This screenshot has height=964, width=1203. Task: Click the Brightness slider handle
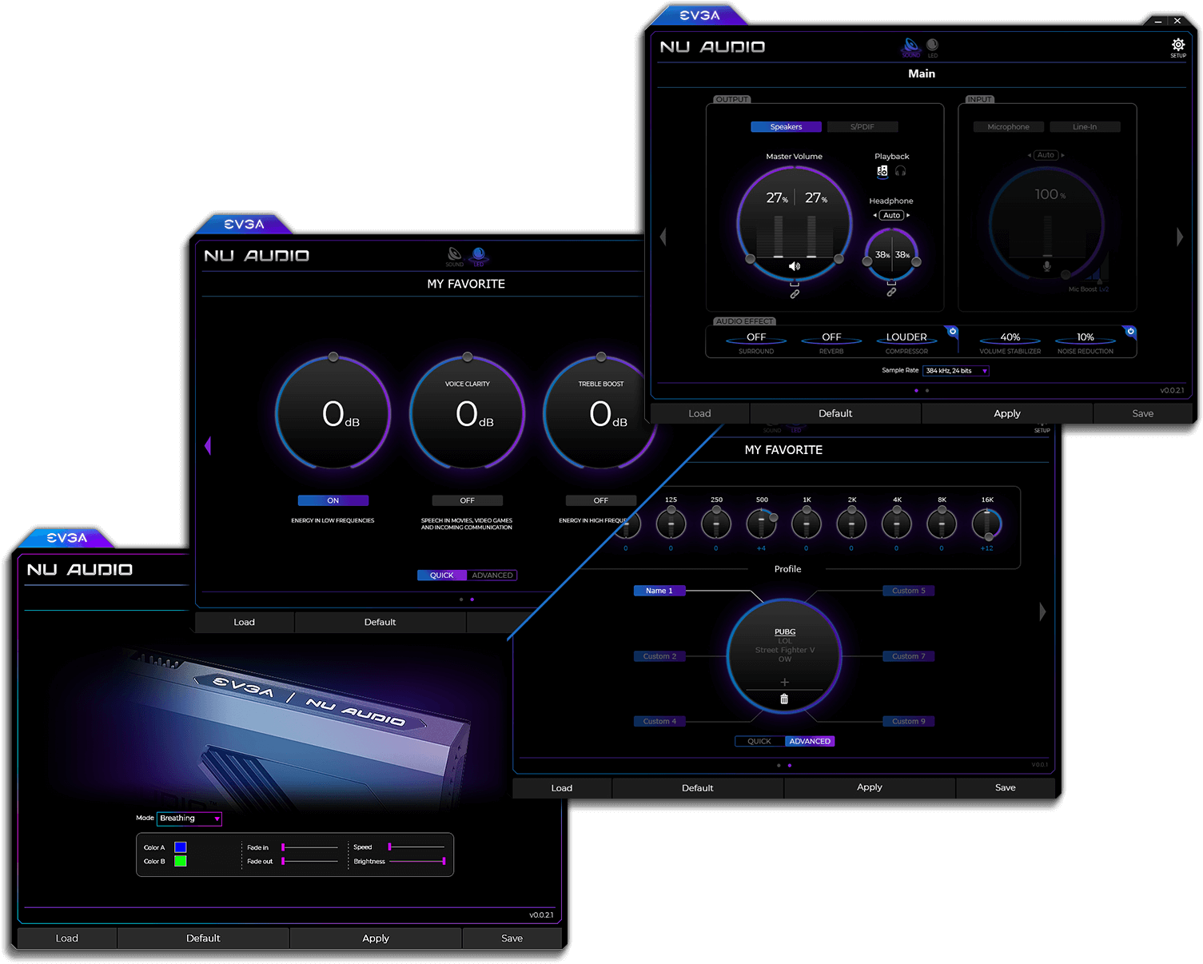click(x=444, y=862)
